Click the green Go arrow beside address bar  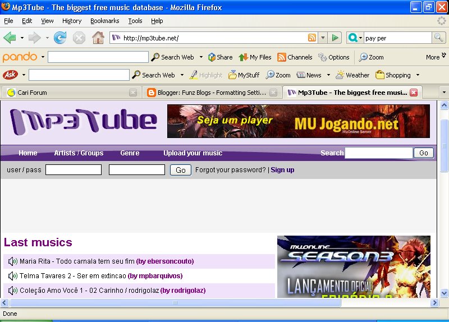[335, 38]
